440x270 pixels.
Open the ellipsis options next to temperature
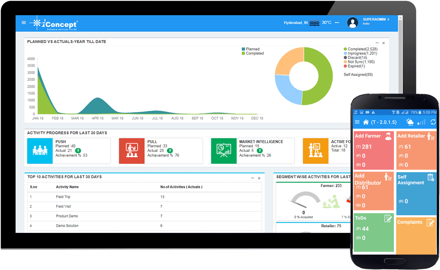click(337, 23)
